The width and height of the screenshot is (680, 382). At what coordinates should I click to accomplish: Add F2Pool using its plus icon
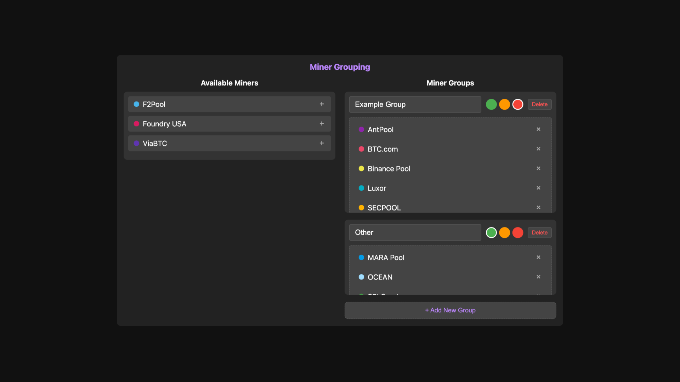coord(322,104)
